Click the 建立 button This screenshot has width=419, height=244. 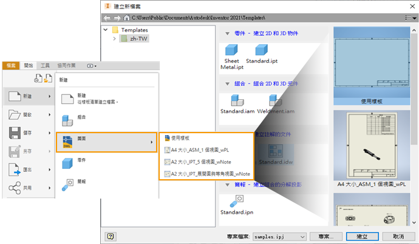coord(363,237)
